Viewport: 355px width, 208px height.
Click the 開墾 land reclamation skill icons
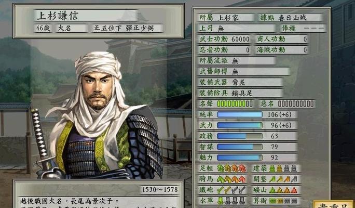click(283, 179)
